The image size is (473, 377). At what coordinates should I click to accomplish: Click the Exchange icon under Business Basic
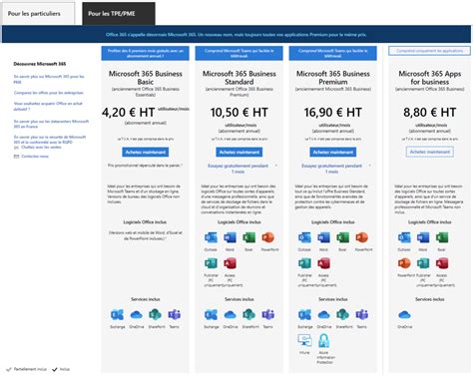(x=117, y=314)
